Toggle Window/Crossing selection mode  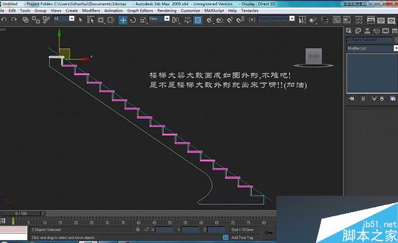[111, 20]
